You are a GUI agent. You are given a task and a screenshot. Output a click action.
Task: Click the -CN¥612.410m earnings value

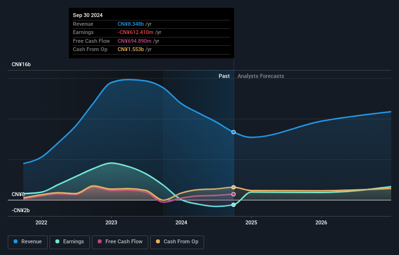136,32
